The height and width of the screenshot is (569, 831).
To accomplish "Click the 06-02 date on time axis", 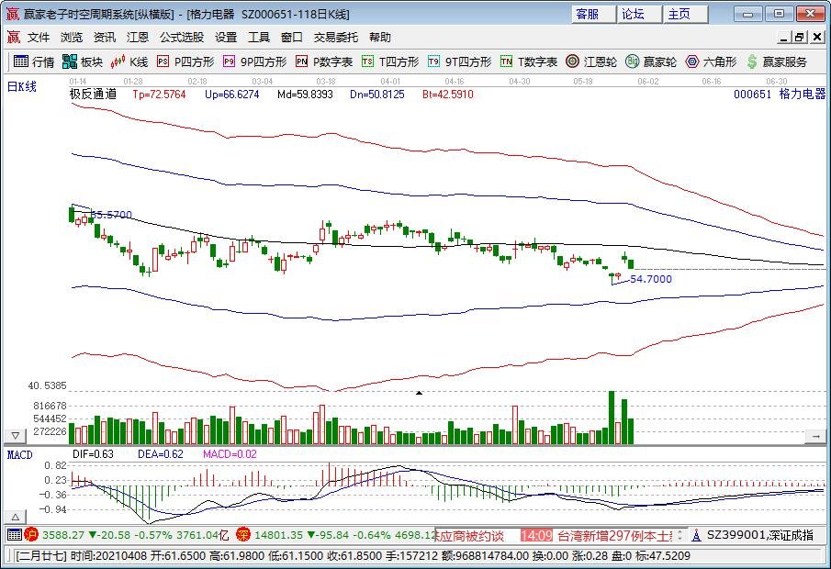I will click(x=647, y=81).
